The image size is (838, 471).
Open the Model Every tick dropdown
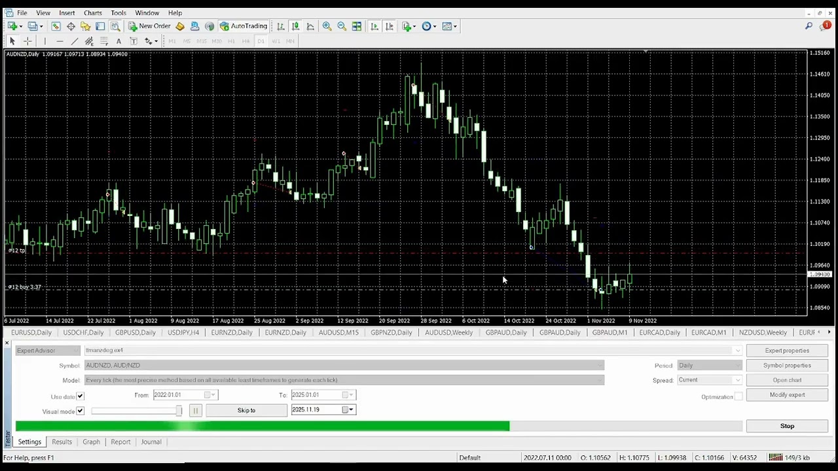point(344,380)
